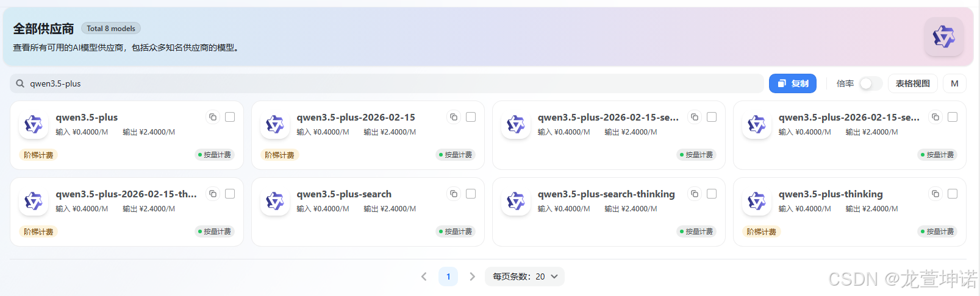Copy the qwen3.5-plus-thinking model name

click(x=935, y=194)
